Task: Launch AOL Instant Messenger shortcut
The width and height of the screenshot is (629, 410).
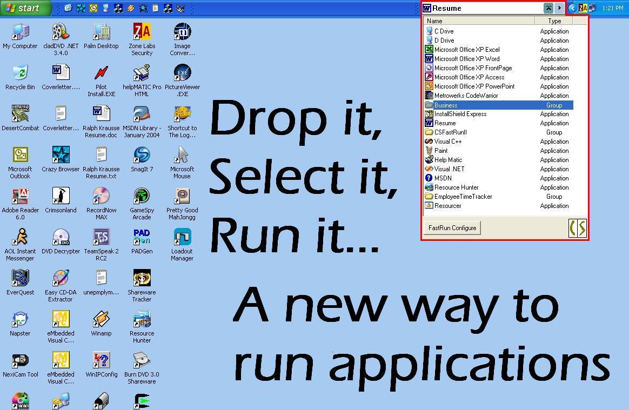Action: coord(20,245)
